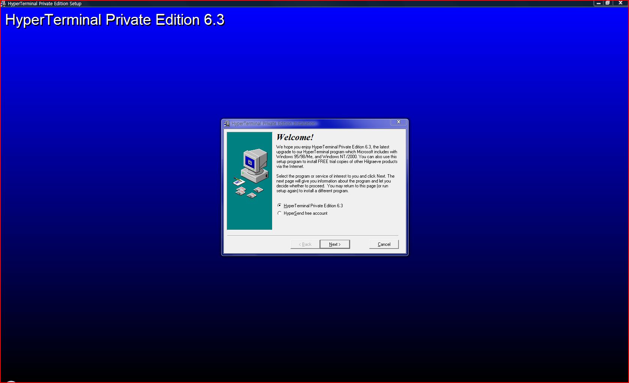The image size is (629, 383).
Task: Close the HyperTerminal Setup main window
Action: click(620, 3)
